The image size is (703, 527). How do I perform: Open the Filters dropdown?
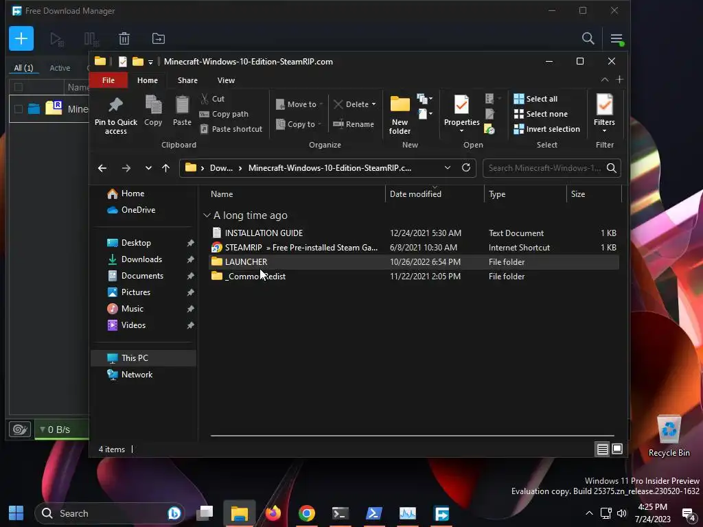click(x=604, y=113)
